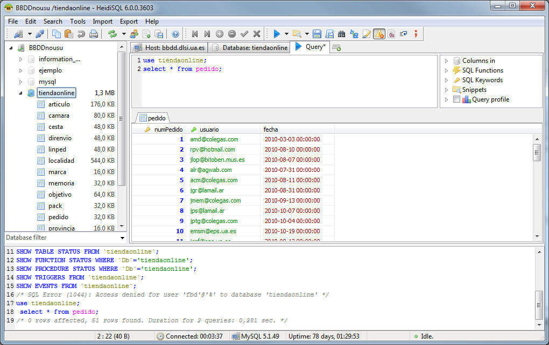Go to first row with the First icon
549x345 pixels.
(195, 34)
